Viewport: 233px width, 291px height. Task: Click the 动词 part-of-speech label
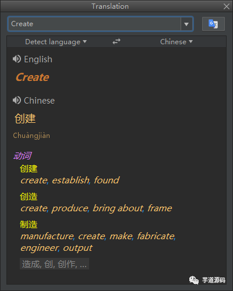point(23,156)
